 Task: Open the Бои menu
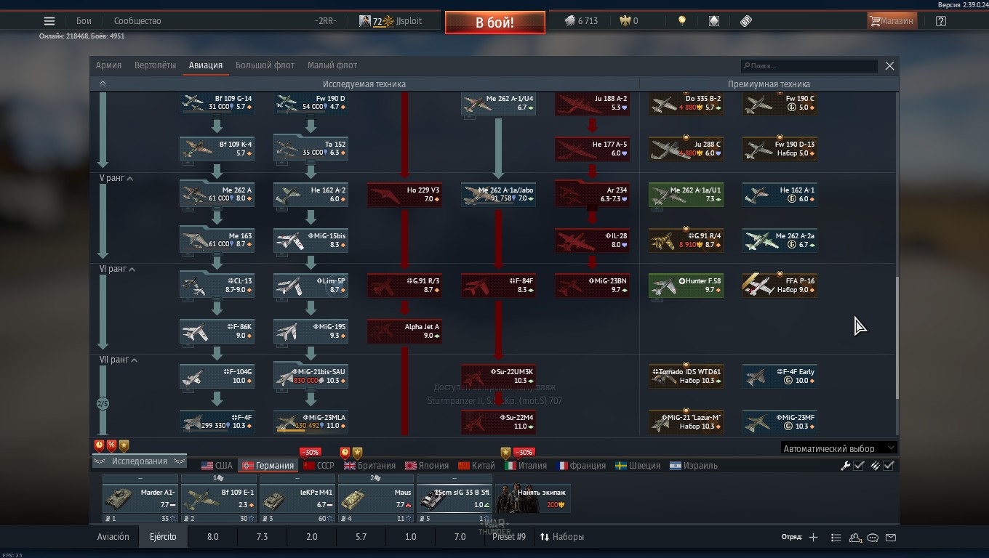(x=84, y=21)
